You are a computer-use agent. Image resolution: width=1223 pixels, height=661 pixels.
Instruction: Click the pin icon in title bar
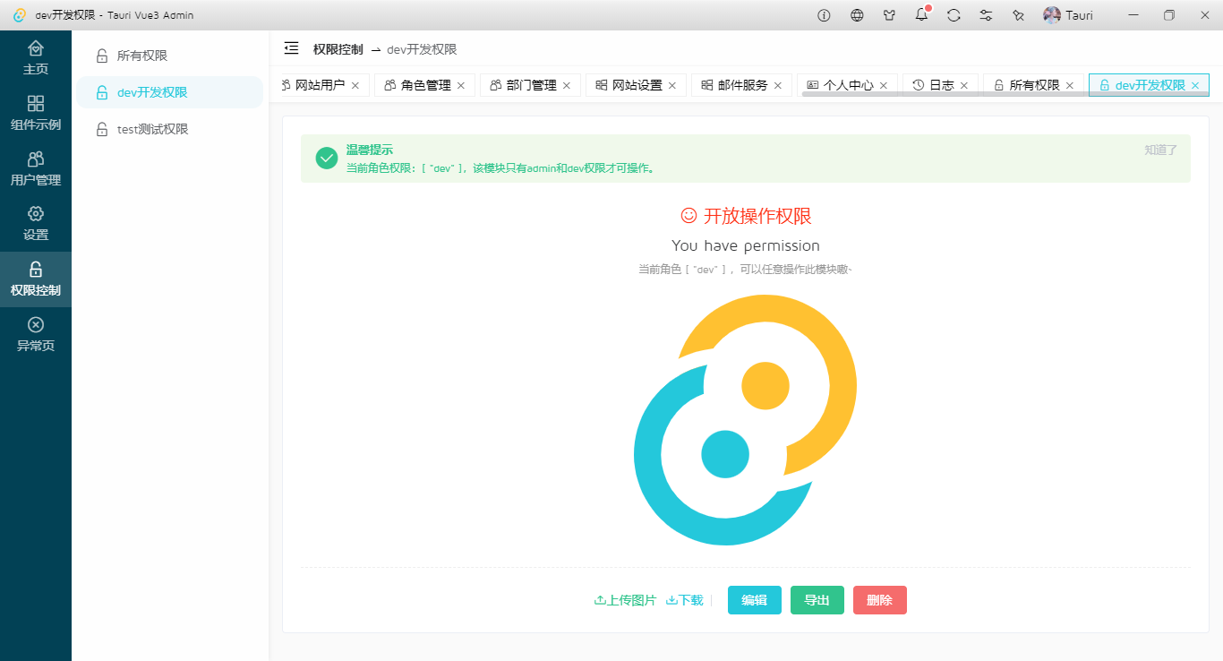1018,15
